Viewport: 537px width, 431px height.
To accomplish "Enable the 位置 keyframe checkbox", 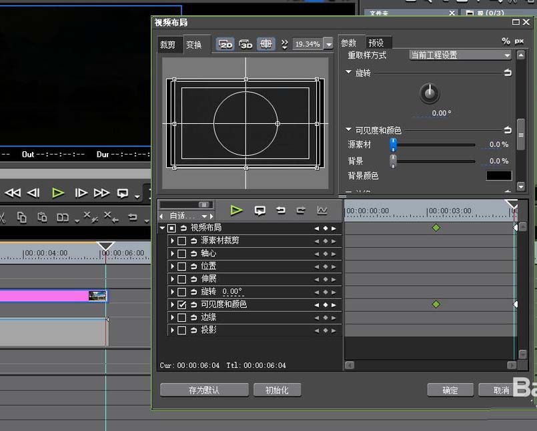I will coord(182,266).
